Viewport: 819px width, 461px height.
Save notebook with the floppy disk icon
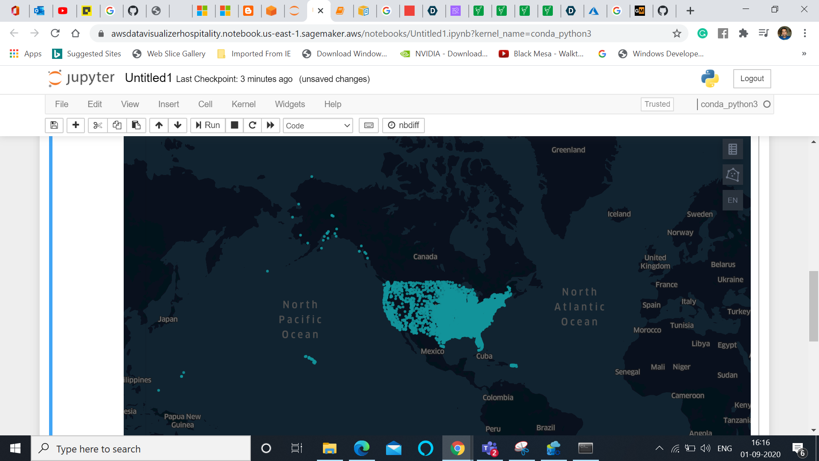point(54,125)
